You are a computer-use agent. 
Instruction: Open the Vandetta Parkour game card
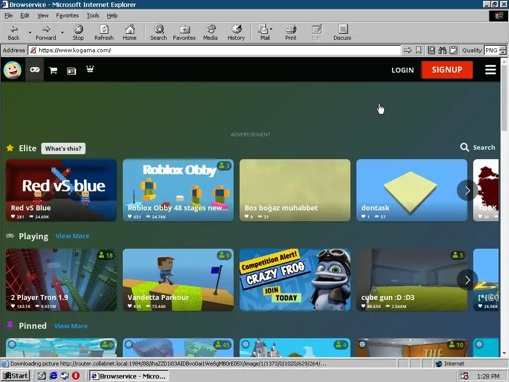(178, 280)
